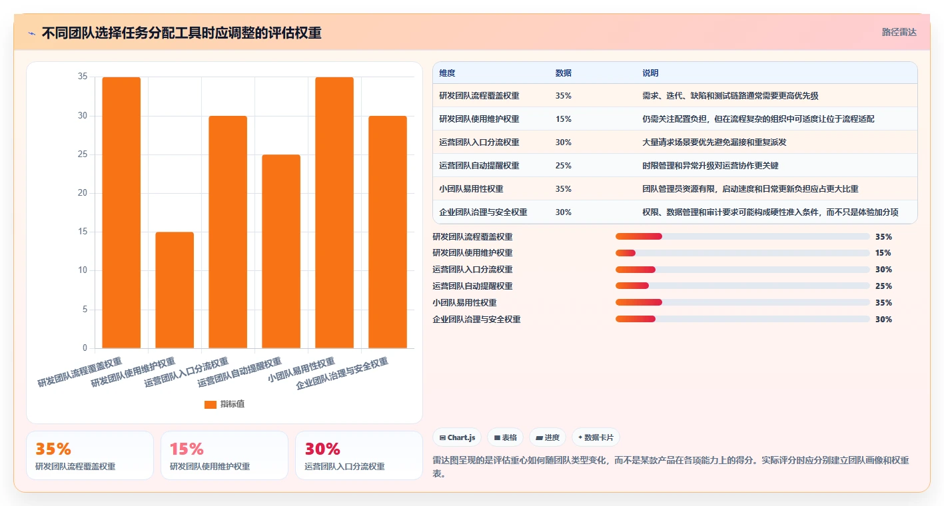Viewport: 944px width, 506px height.
Task: Click the 企业团队治理与安全权重 progress bar
Action: point(743,320)
